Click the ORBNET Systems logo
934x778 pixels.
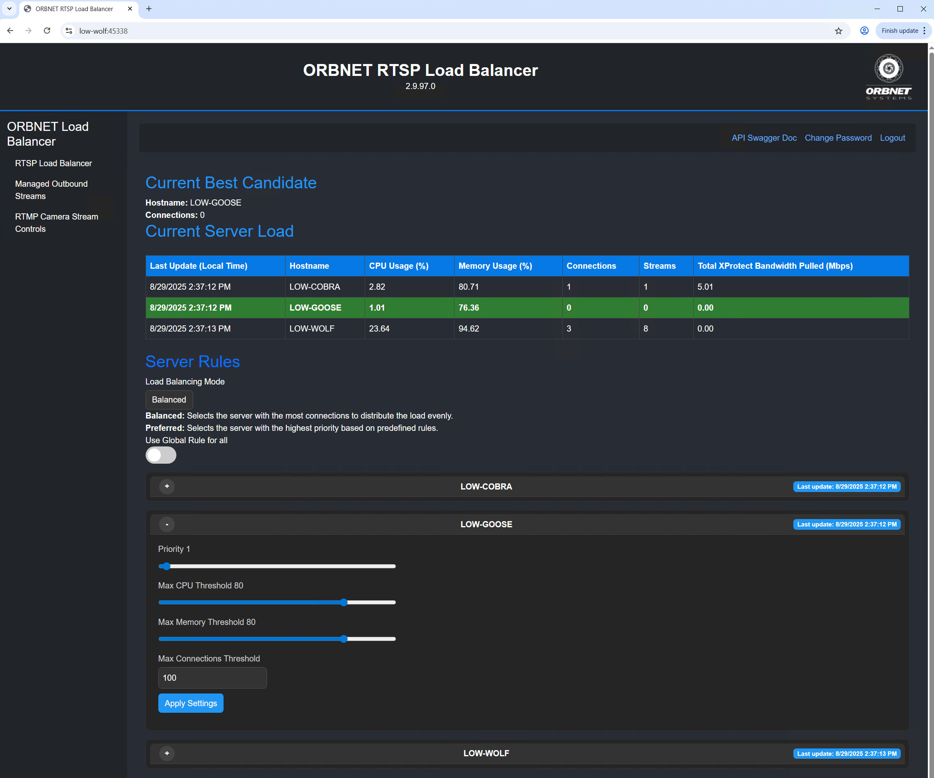888,76
